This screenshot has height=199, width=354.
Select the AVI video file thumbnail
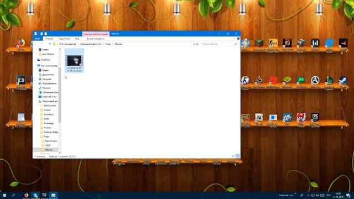(x=74, y=60)
